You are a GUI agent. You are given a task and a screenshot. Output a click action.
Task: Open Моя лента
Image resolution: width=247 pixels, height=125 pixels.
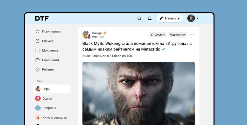(47, 50)
